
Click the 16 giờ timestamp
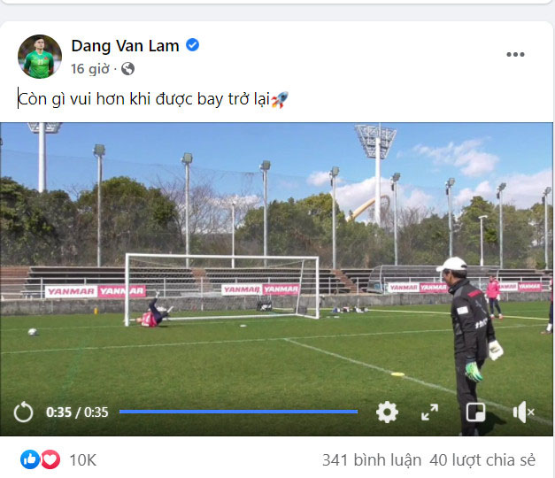point(90,69)
